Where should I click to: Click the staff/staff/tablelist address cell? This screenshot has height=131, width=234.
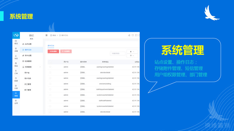click(105, 101)
